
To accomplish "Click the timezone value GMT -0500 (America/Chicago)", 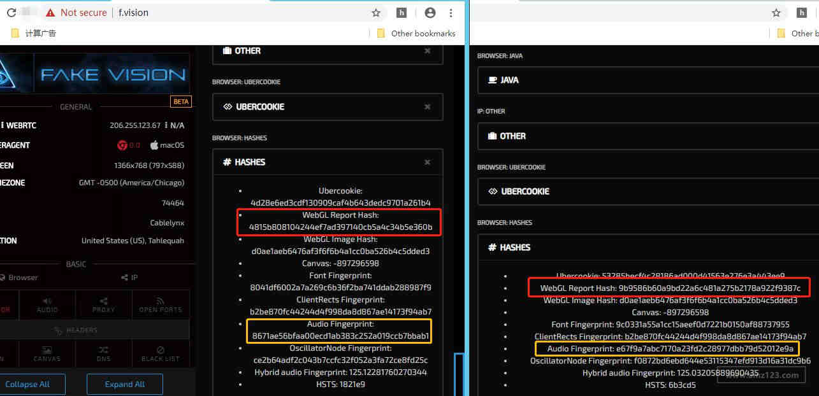I will pyautogui.click(x=131, y=183).
